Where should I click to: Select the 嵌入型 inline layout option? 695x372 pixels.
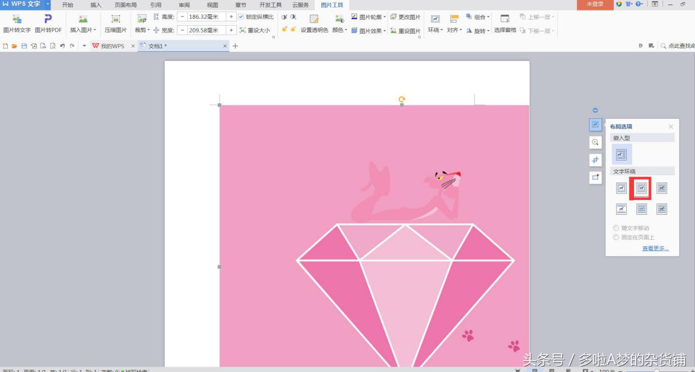(621, 155)
